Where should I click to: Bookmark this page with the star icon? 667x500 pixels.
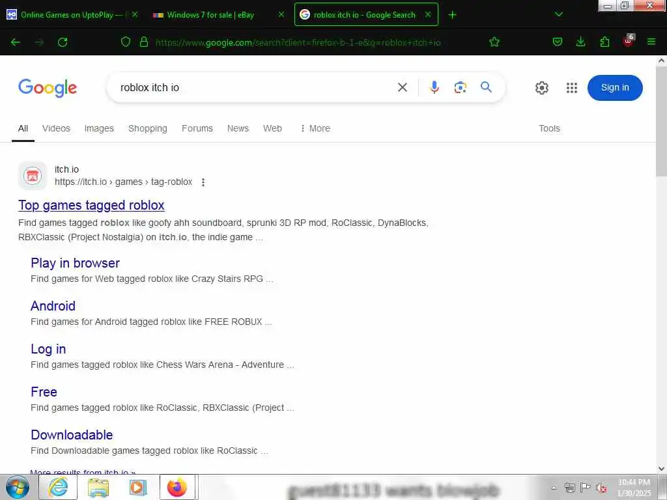point(494,42)
